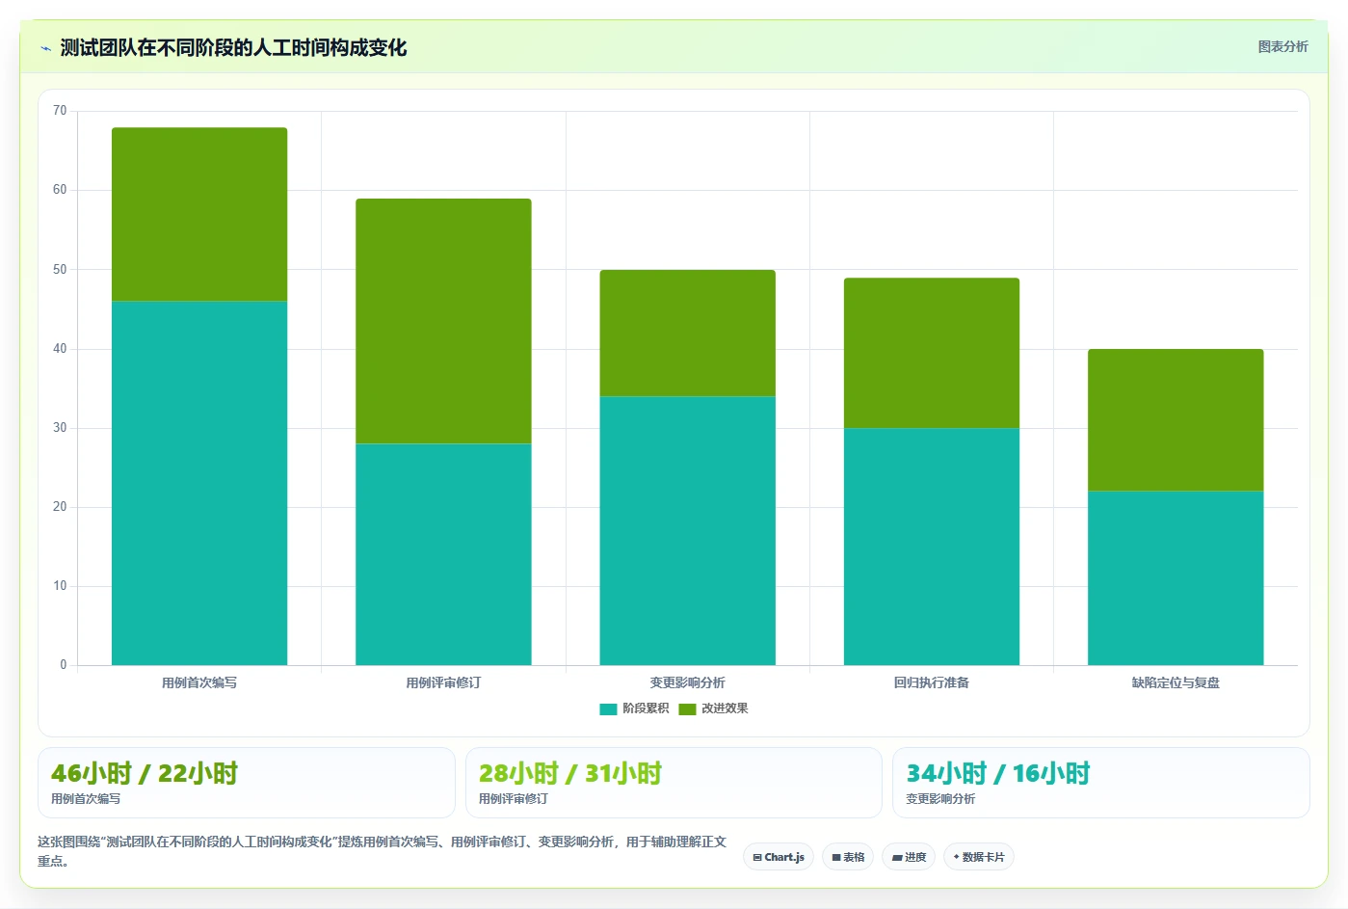Click the teal 阶段累积 bar for 变更影响分析
This screenshot has height=909, width=1348.
tap(687, 530)
